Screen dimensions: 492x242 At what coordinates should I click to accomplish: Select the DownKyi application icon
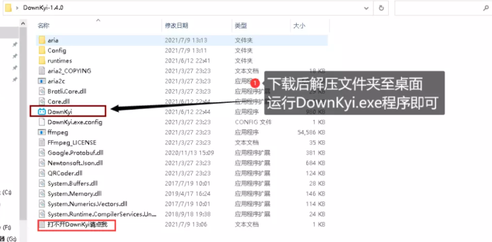[x=41, y=112]
